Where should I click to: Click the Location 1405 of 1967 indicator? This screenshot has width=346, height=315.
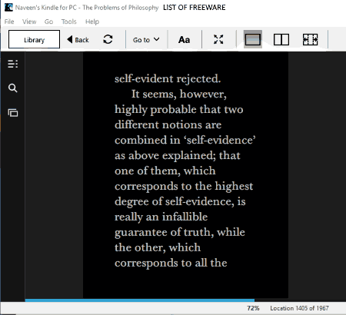[299, 308]
